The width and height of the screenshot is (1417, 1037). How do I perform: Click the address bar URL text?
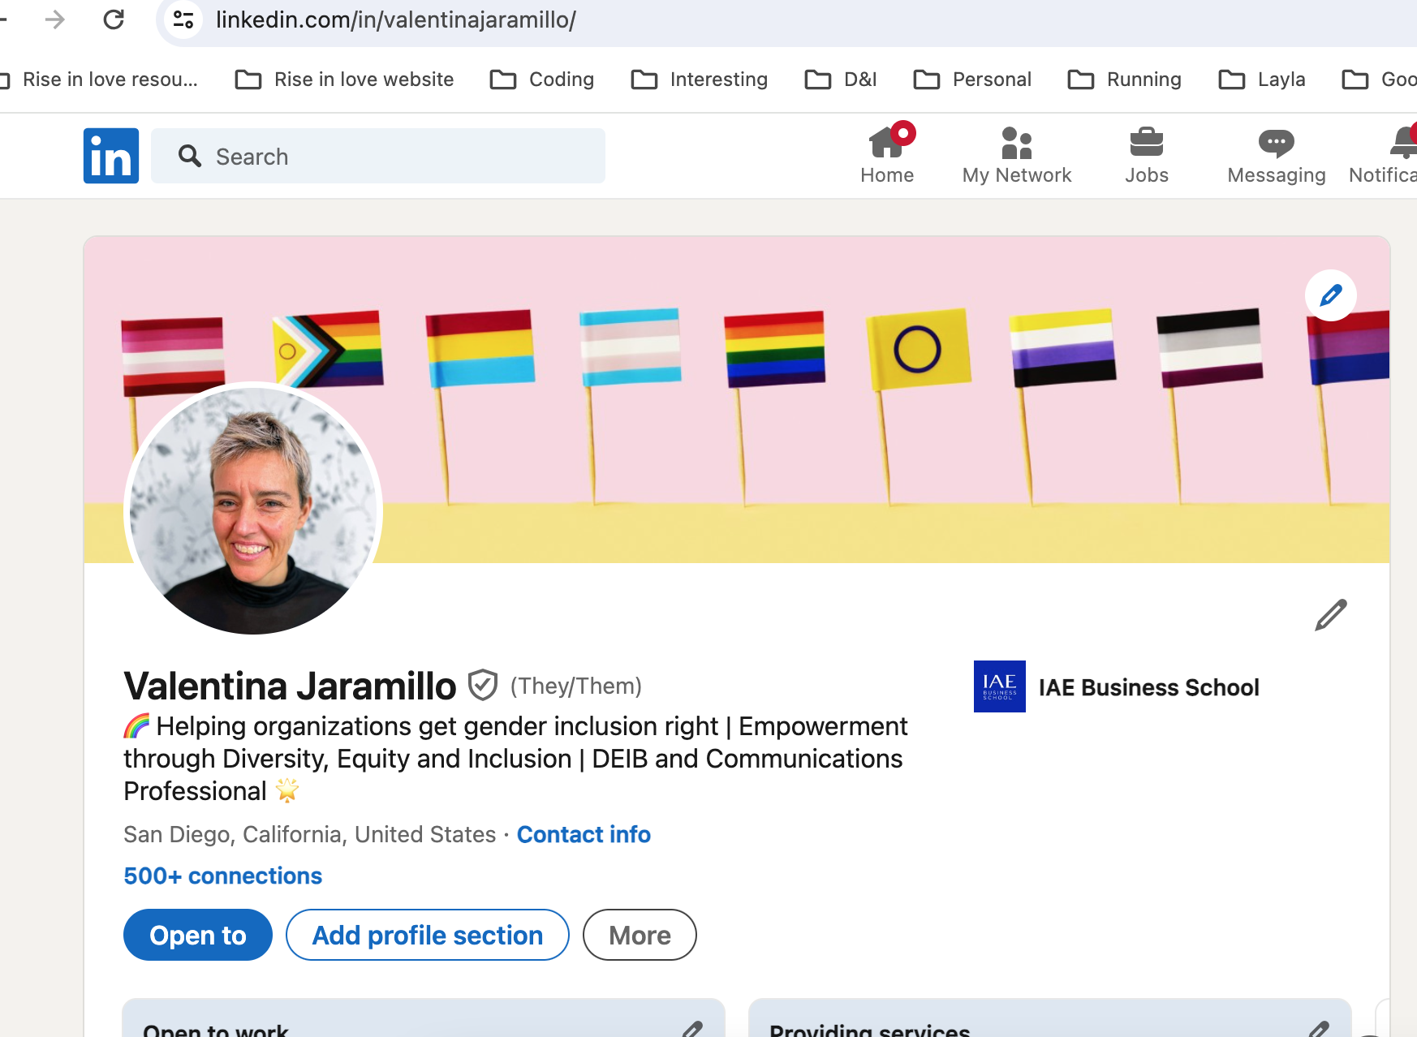(396, 19)
